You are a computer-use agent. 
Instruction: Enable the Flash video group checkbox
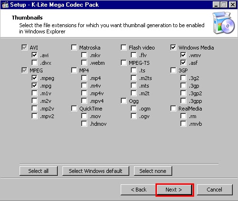(x=124, y=47)
